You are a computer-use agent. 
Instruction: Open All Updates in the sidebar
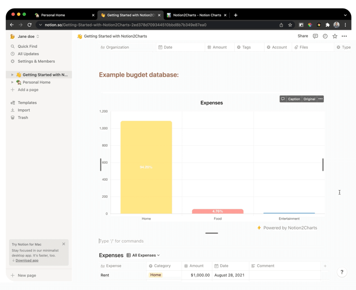28,54
